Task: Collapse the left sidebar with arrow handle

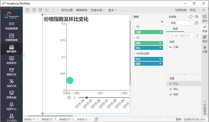Action: pyautogui.click(x=24, y=55)
